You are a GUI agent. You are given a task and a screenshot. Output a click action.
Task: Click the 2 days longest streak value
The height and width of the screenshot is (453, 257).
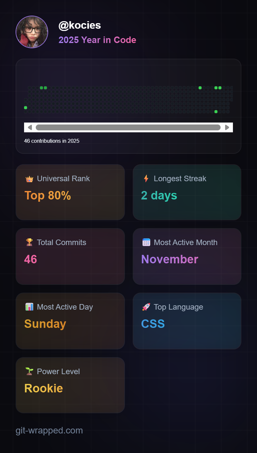click(159, 196)
